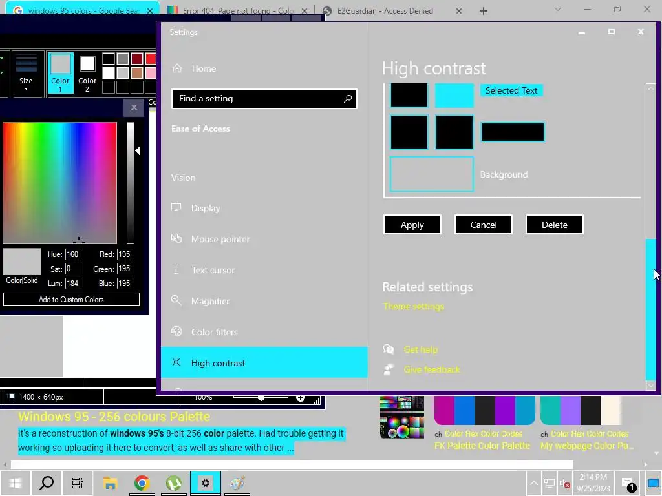662x496 pixels.
Task: Pick the black palette color in Paint
Action: pyautogui.click(x=109, y=59)
